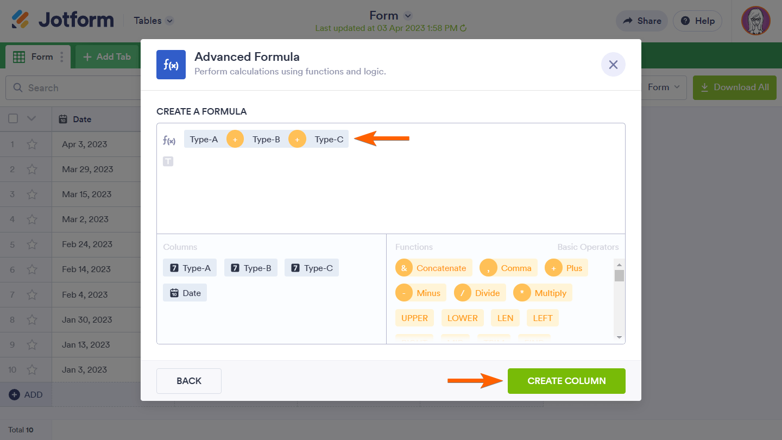
Task: Close the Advanced Formula dialog
Action: click(x=613, y=65)
